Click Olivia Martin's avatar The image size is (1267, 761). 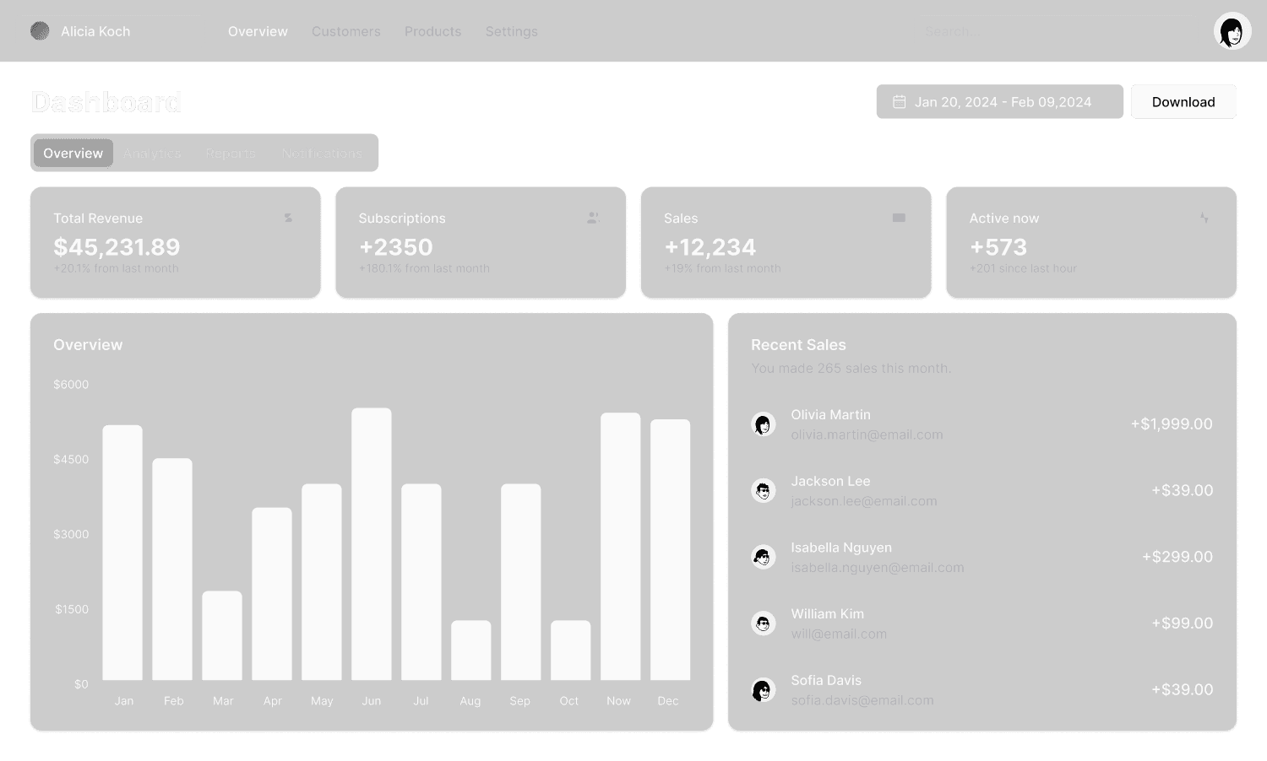click(x=764, y=424)
